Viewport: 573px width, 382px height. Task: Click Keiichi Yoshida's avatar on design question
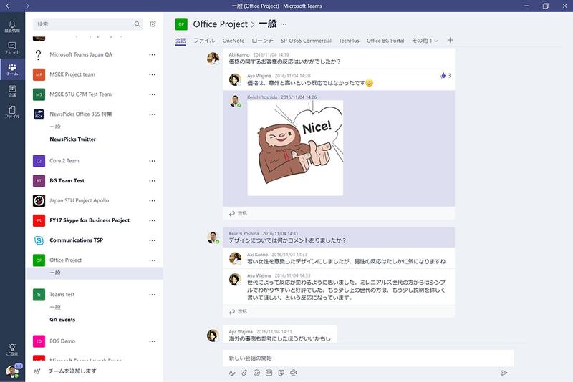click(x=213, y=237)
